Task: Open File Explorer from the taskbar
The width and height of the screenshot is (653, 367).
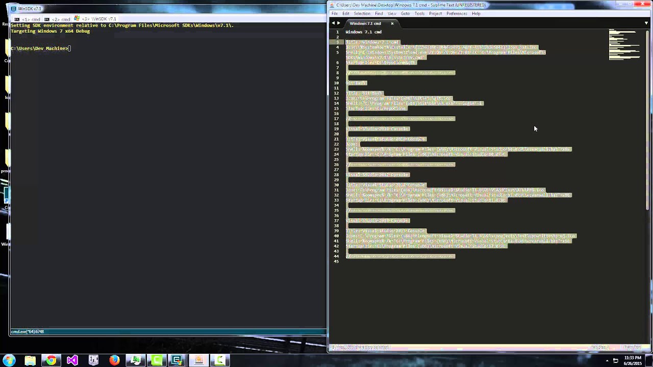Action: (30, 360)
